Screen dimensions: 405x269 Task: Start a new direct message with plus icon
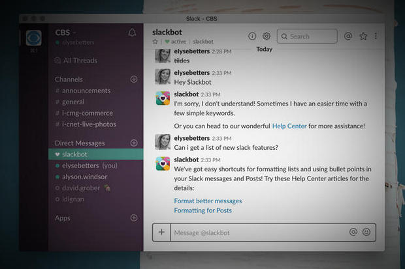[134, 143]
